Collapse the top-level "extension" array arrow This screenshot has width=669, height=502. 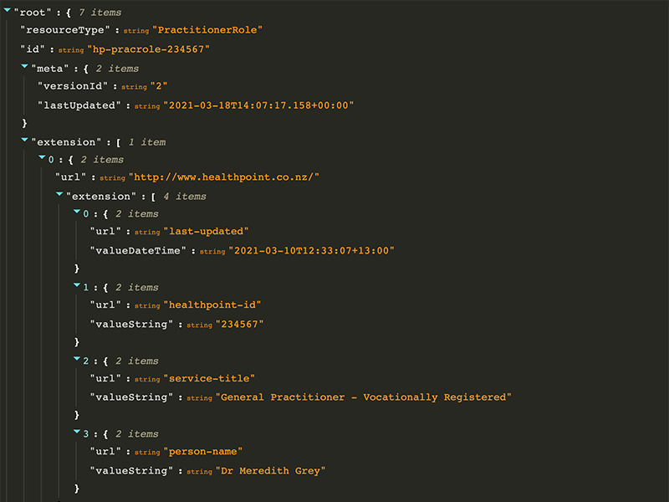25,140
